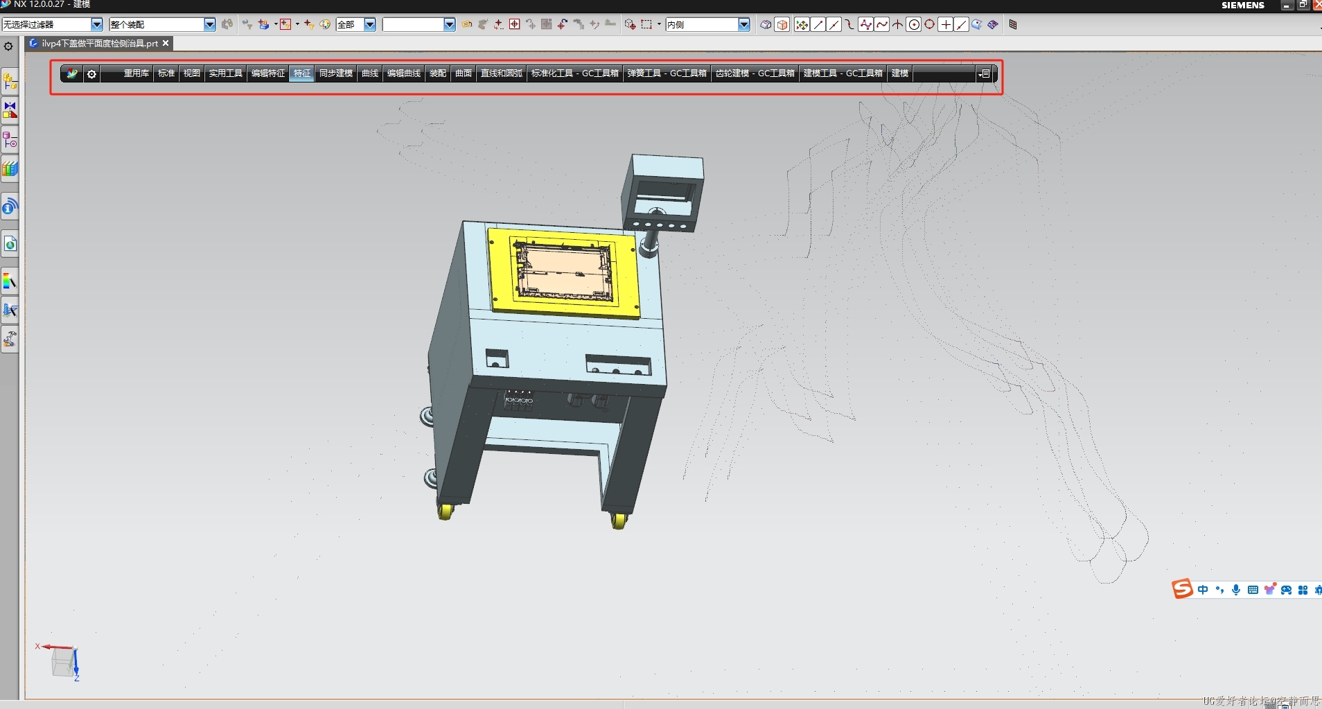
Task: Select the 重用库 tab
Action: pyautogui.click(x=136, y=73)
